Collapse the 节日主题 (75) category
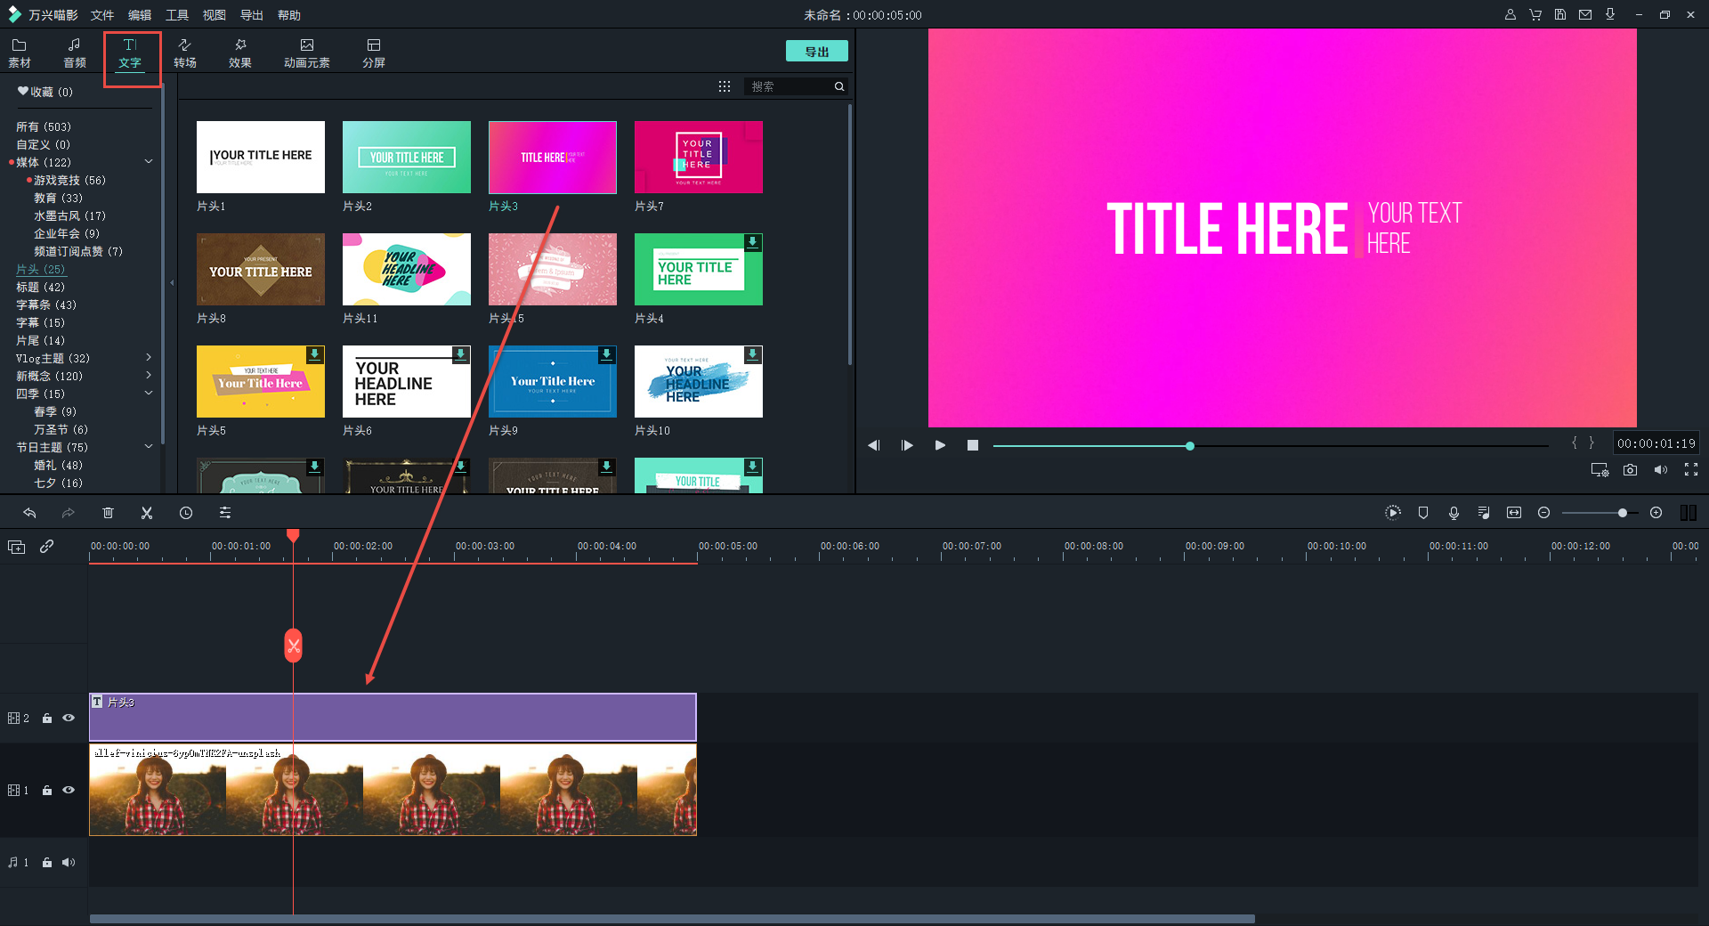This screenshot has width=1709, height=926. tap(149, 447)
